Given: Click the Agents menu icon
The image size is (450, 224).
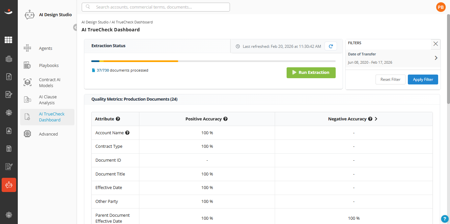Looking at the screenshot, I should click(x=27, y=48).
